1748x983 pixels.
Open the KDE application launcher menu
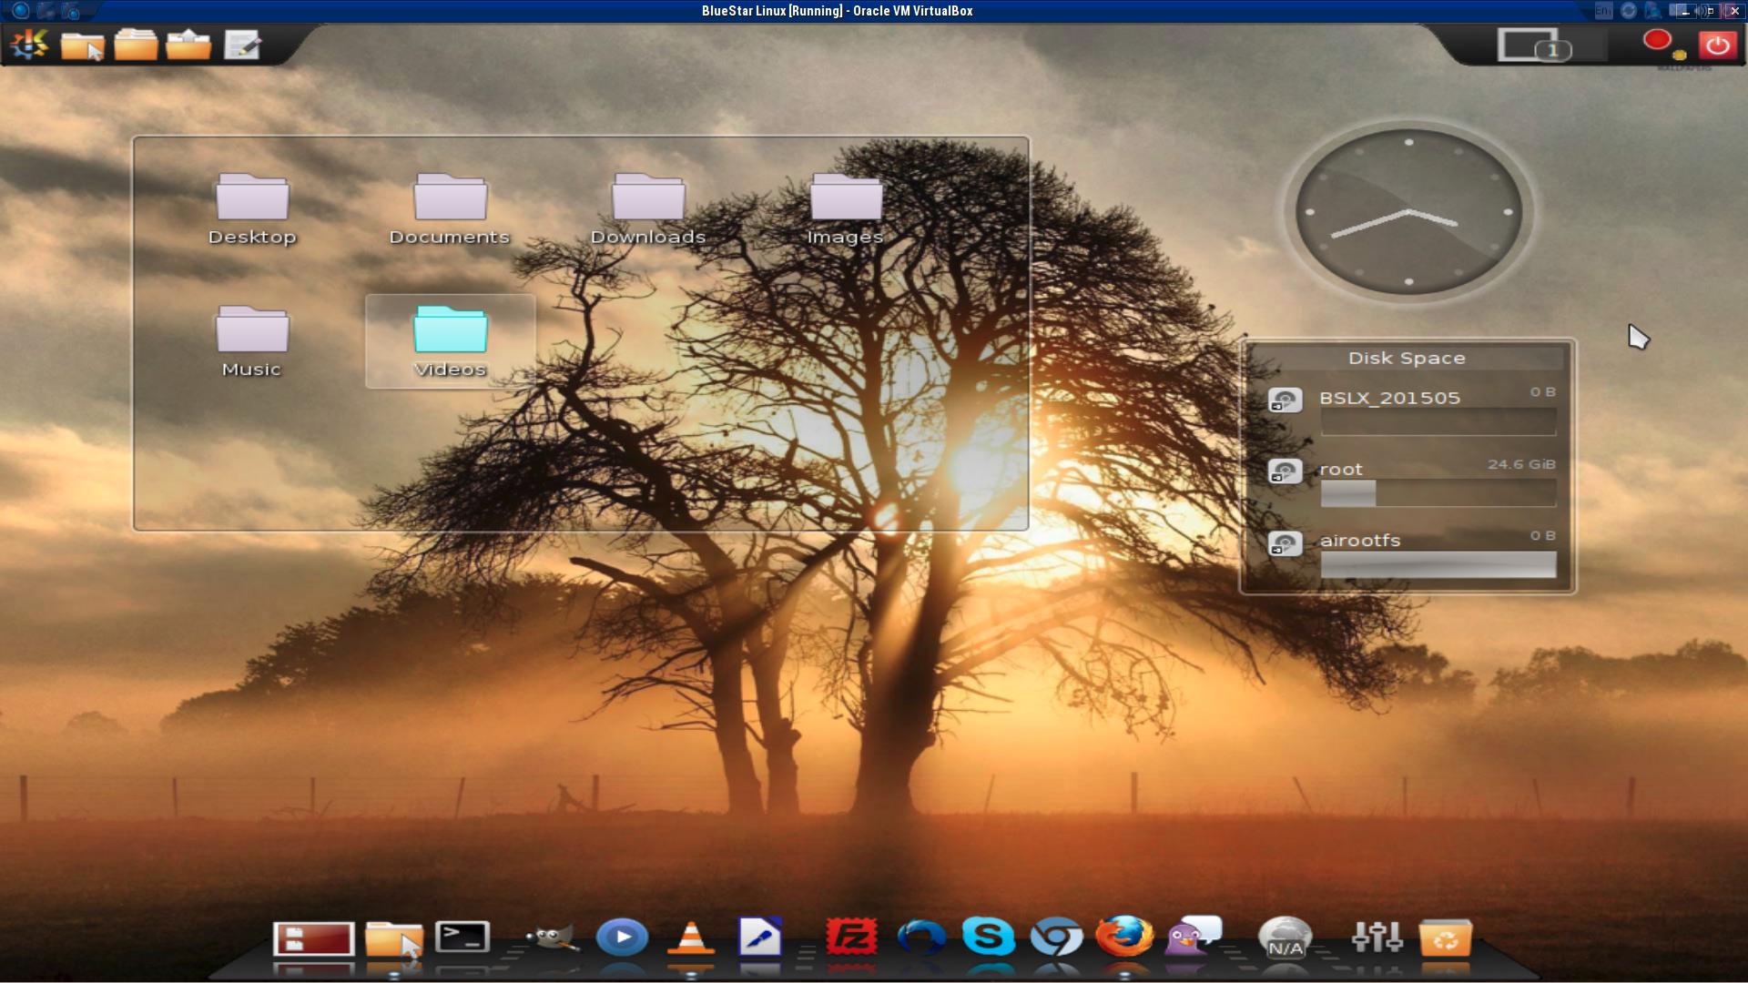click(x=29, y=43)
